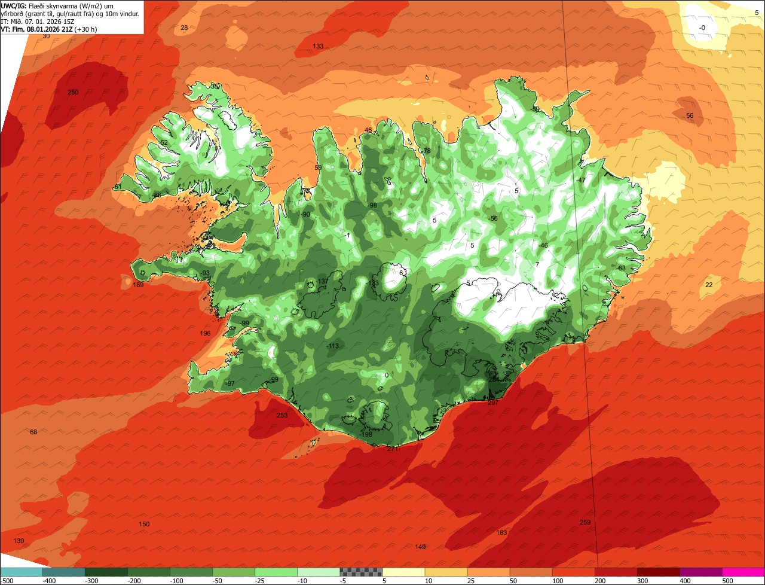Click the legend swatch between -500 and -400
Screen dimensions: 765x585
pos(21,572)
